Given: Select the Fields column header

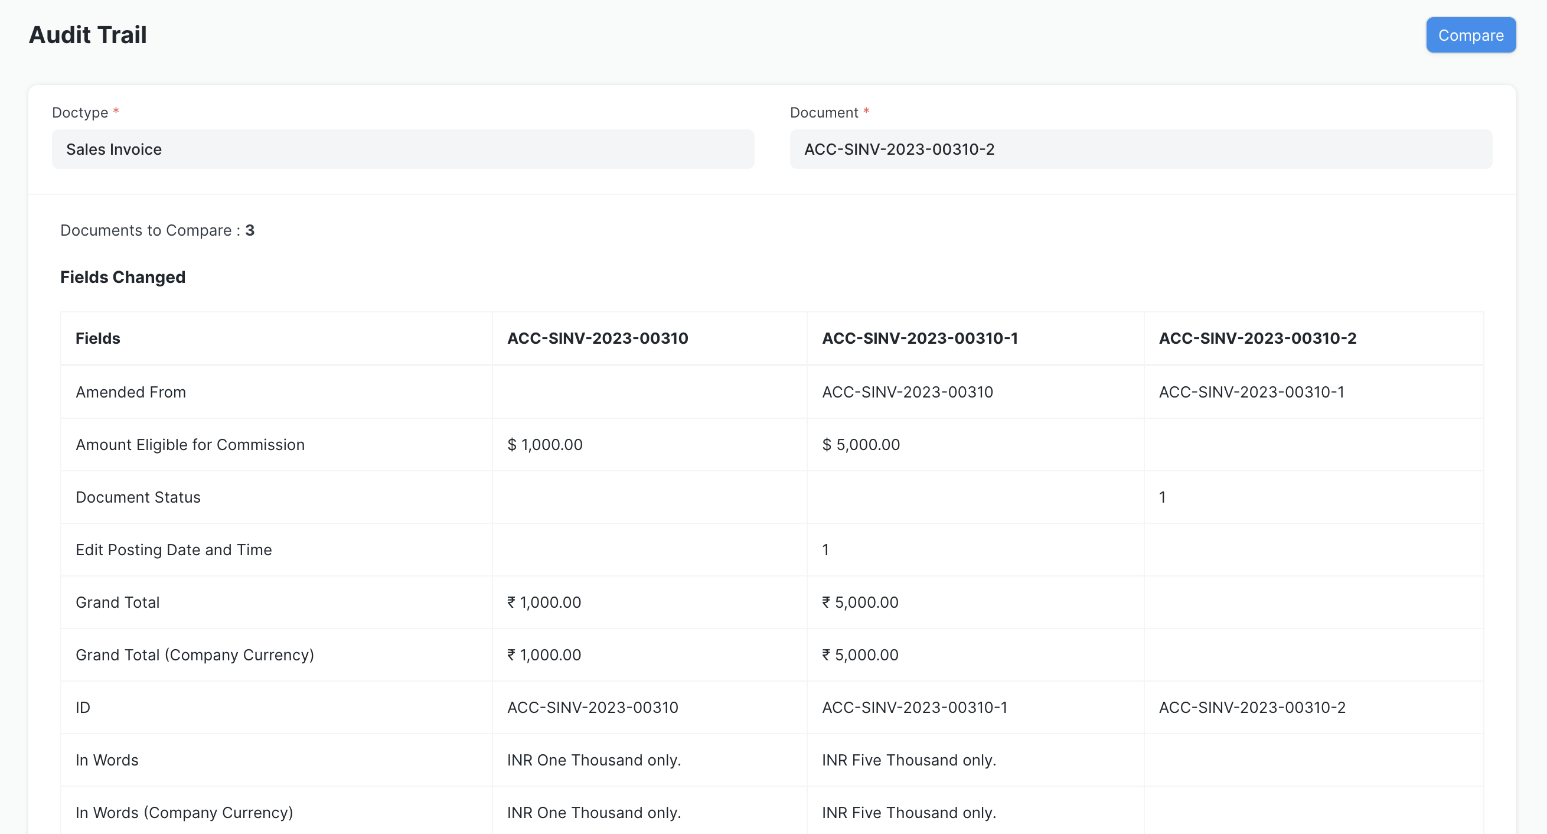Looking at the screenshot, I should pos(98,338).
